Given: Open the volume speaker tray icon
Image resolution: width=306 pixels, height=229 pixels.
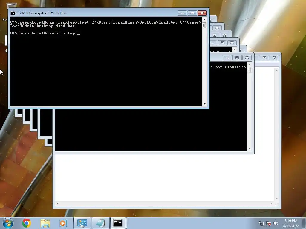Looking at the screenshot, I should click(276, 223).
